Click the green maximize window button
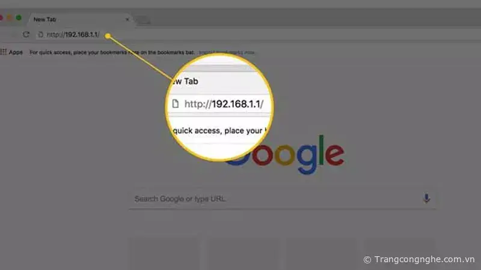Viewport: 481px width, 270px height. coord(19,18)
